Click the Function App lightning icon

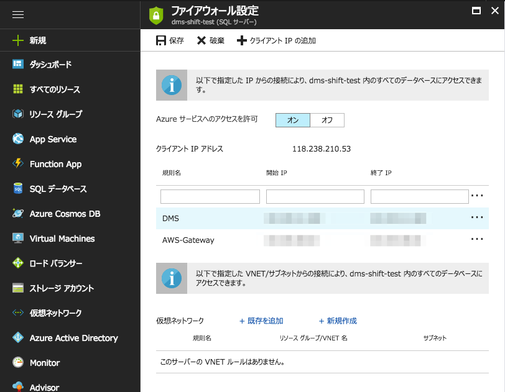click(17, 164)
